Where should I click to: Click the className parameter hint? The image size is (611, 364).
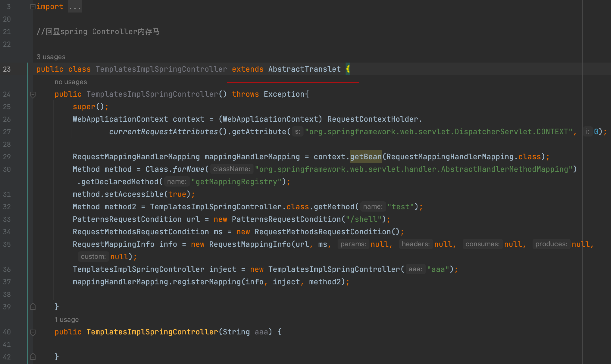[232, 169]
